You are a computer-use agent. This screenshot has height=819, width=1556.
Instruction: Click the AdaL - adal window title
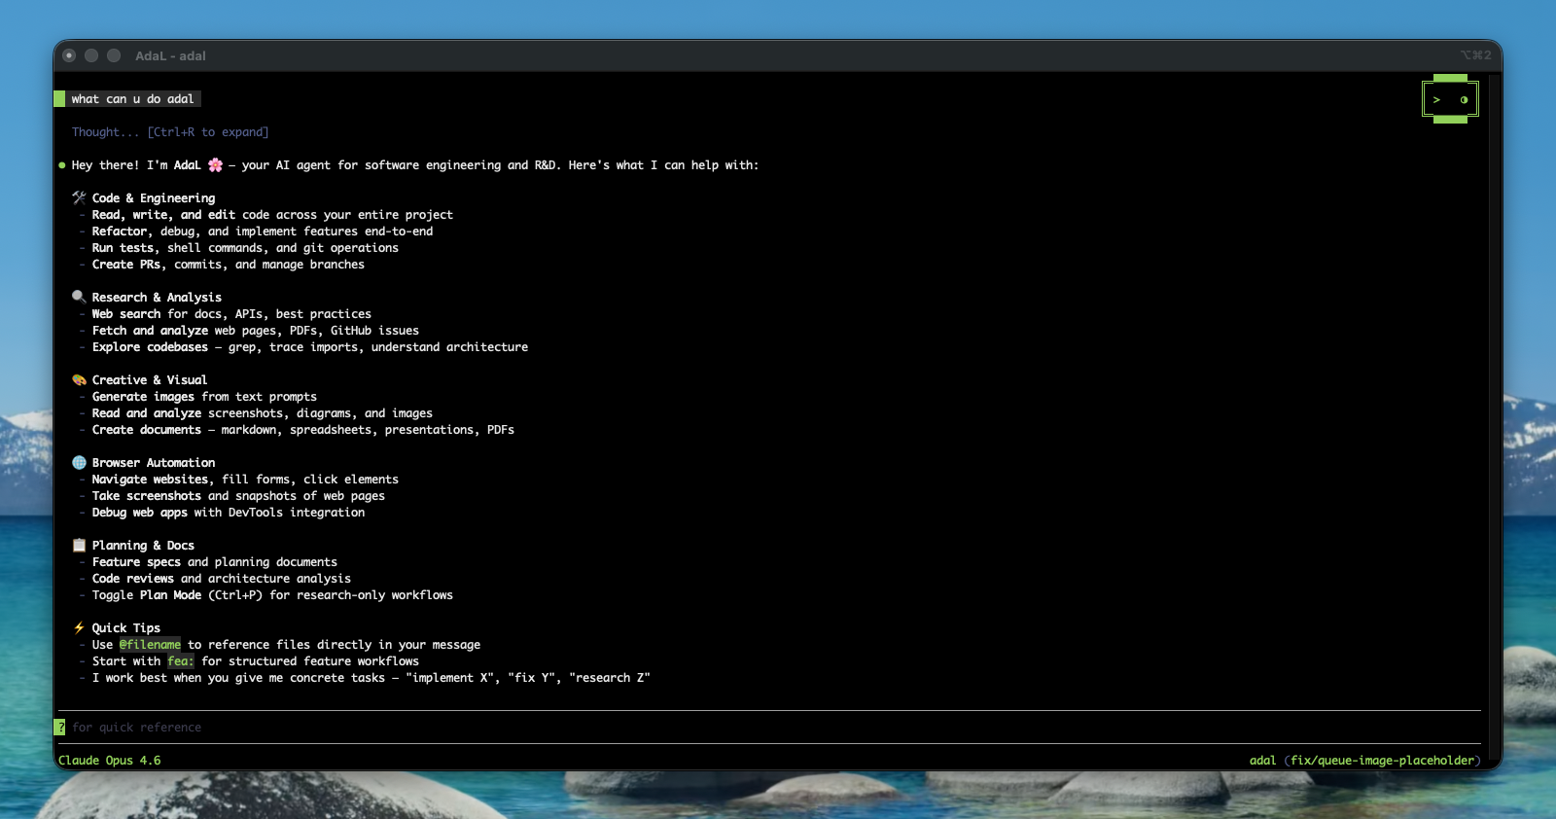tap(170, 55)
